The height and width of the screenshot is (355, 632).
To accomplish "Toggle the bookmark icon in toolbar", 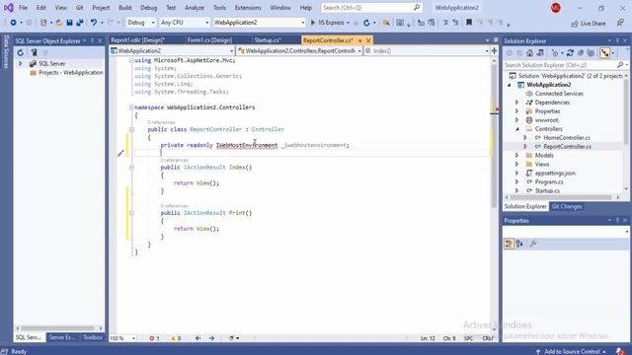I will (469, 23).
